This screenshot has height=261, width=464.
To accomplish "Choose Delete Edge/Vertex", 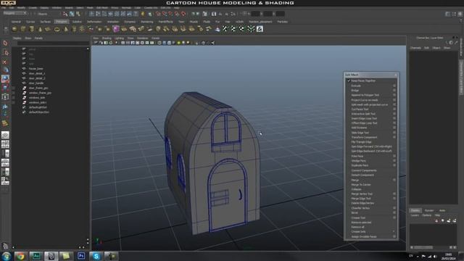I will coord(362,203).
